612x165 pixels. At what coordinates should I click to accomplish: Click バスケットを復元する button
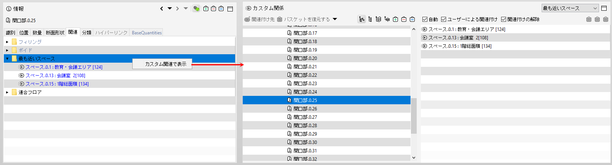pos(304,19)
